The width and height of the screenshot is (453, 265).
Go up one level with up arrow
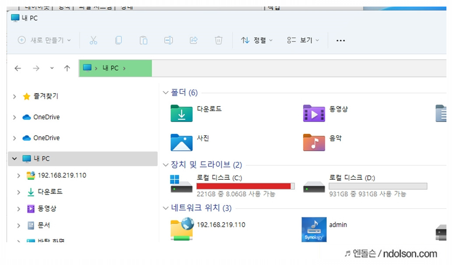click(x=67, y=68)
